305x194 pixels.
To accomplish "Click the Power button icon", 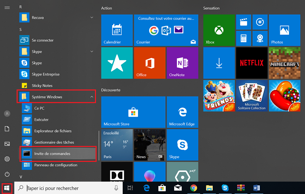I will click(7, 174).
